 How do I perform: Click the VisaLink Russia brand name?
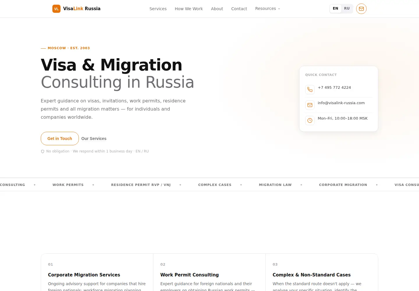point(82,9)
